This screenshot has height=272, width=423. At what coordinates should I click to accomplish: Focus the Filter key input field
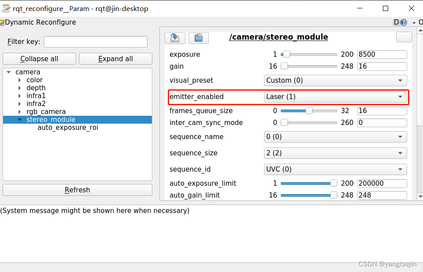click(x=95, y=42)
